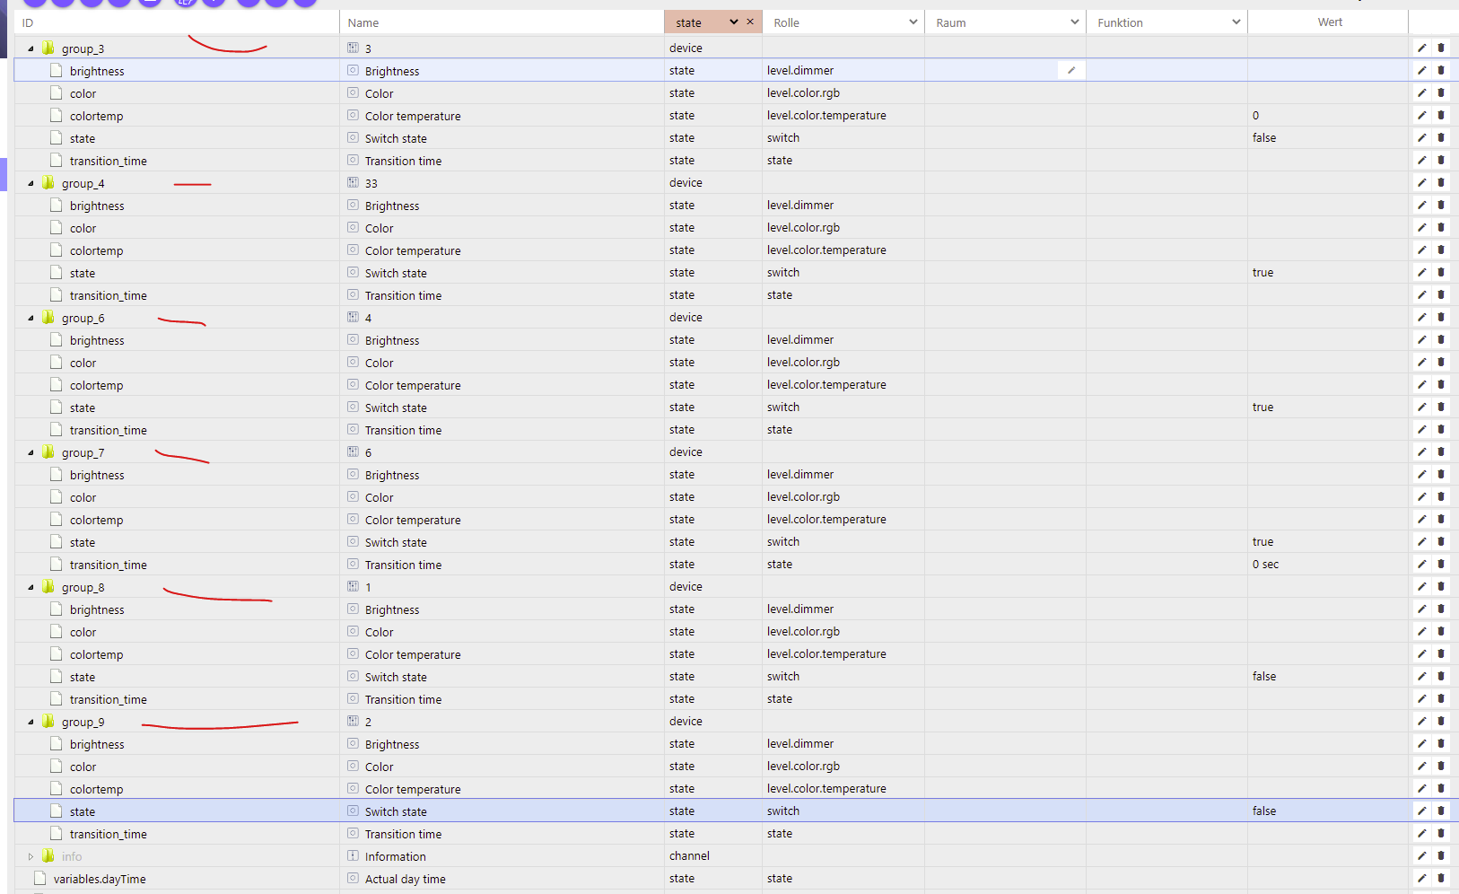The width and height of the screenshot is (1459, 894).
Task: Click 'level.color.temperature' role in group_9 row
Action: coord(826,788)
